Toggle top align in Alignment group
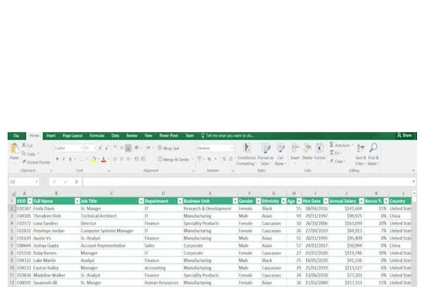The width and height of the screenshot is (425, 287). pos(115,148)
